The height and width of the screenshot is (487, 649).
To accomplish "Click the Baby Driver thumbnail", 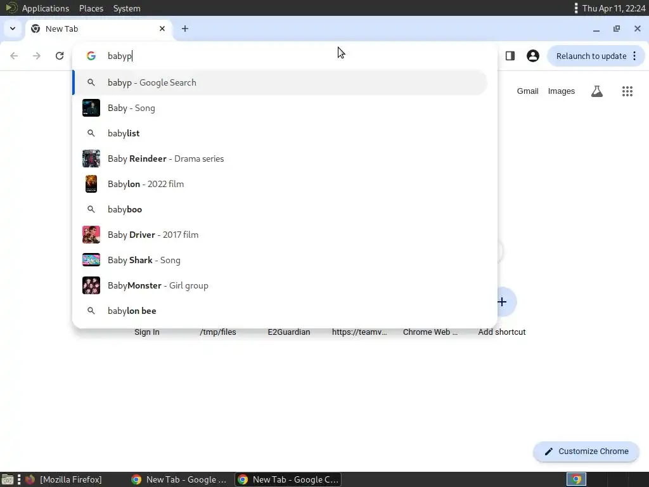I will (x=91, y=235).
